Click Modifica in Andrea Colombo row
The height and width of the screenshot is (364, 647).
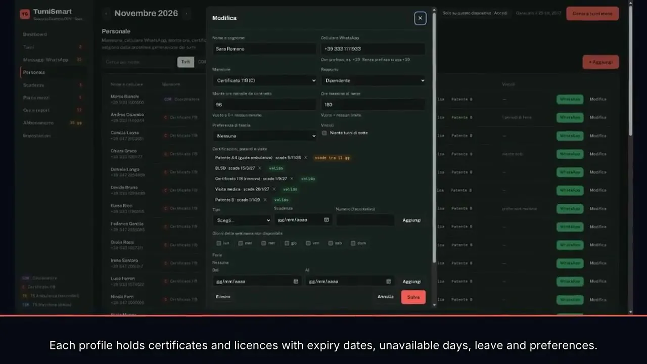coord(598,117)
